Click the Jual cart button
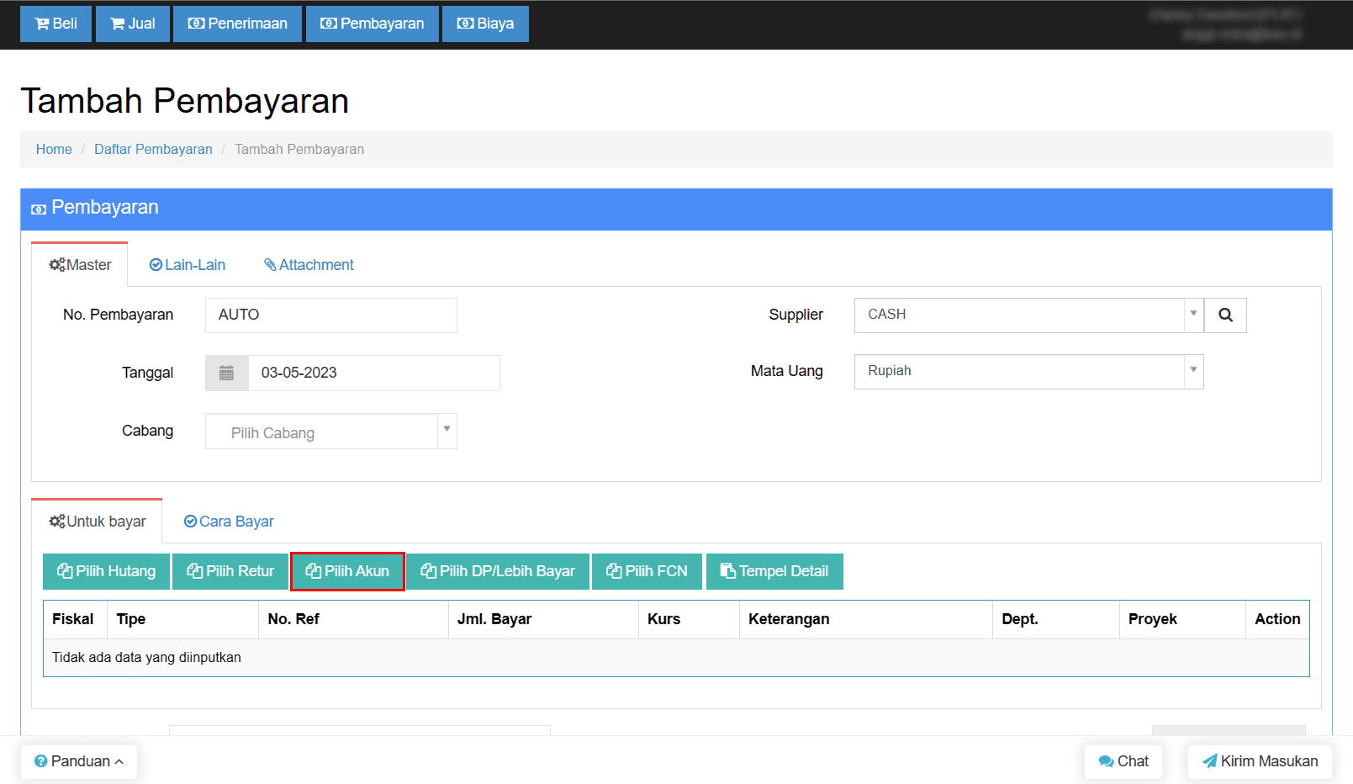Image resolution: width=1353 pixels, height=784 pixels. coord(133,24)
